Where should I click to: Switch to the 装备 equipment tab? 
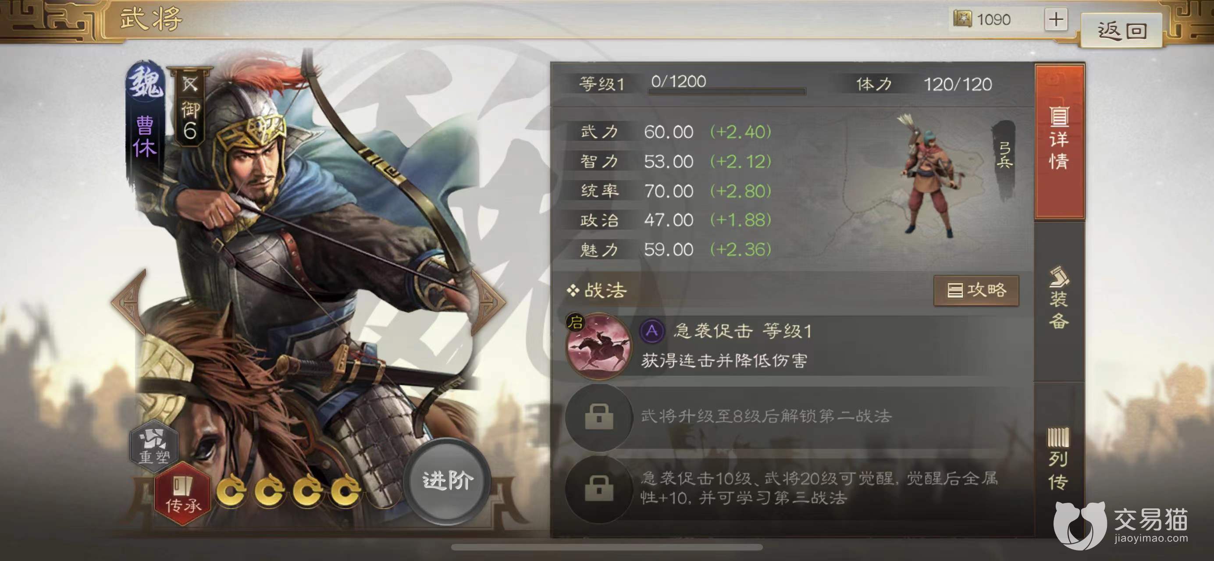(x=1058, y=298)
